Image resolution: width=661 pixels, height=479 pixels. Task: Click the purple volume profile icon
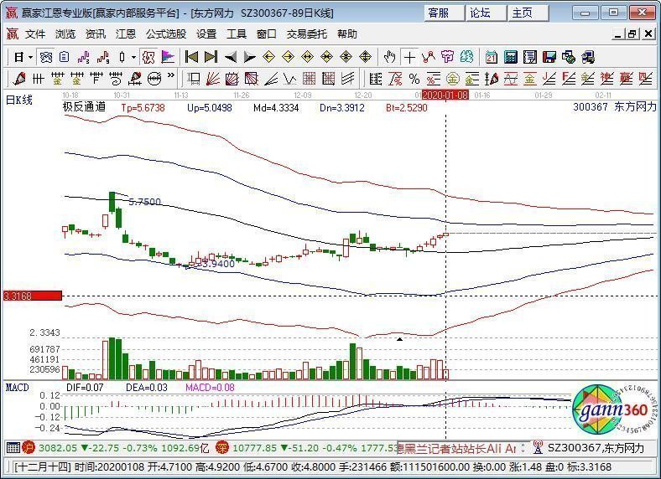point(168,57)
